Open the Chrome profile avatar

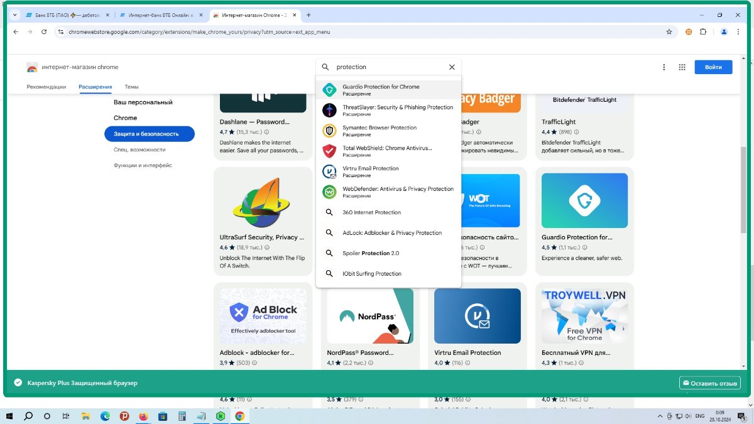pos(724,31)
